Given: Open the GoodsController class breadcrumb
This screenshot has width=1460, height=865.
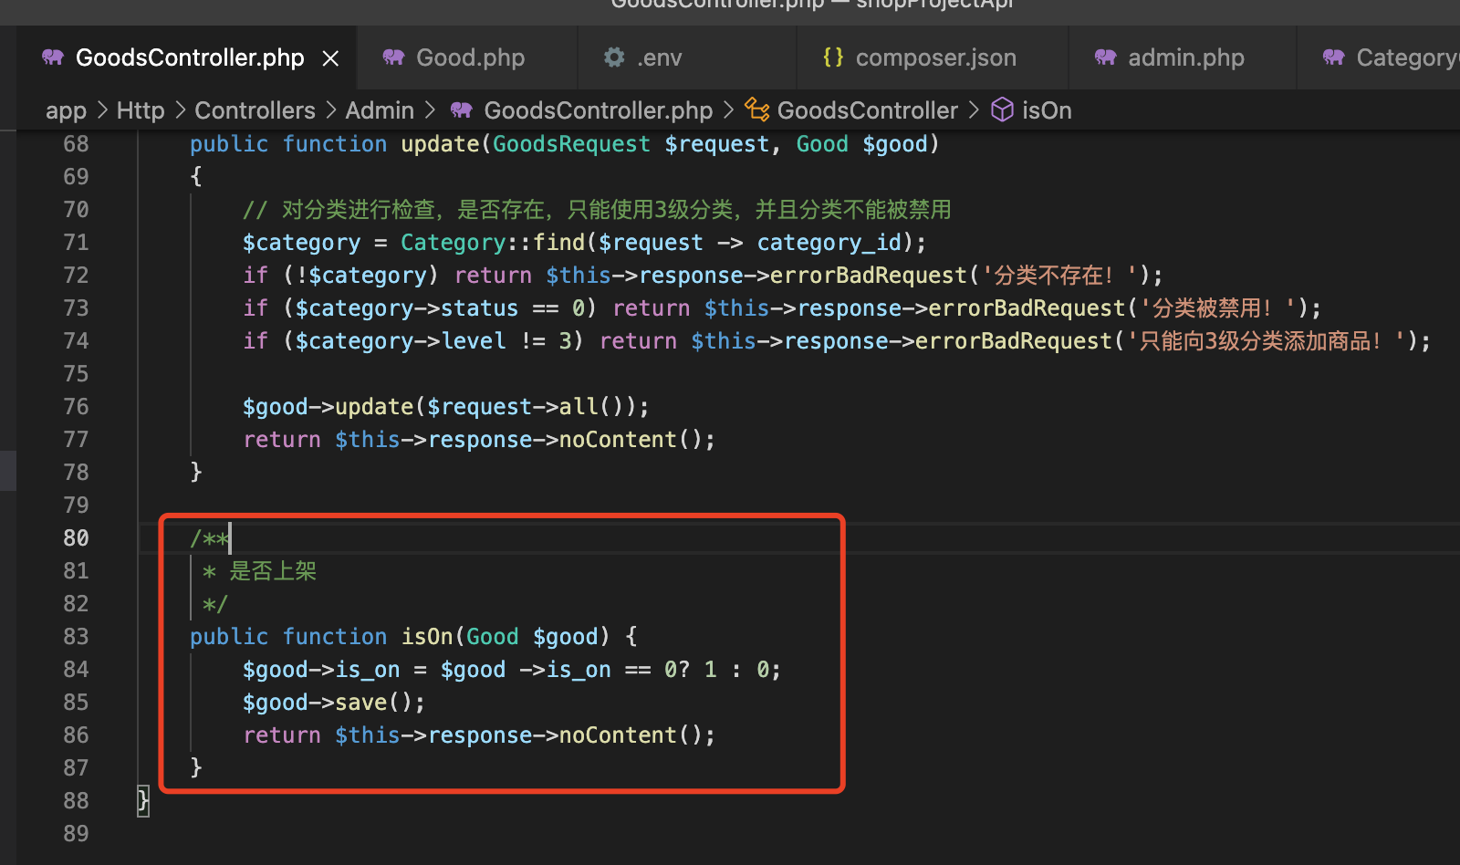Looking at the screenshot, I should tap(867, 110).
